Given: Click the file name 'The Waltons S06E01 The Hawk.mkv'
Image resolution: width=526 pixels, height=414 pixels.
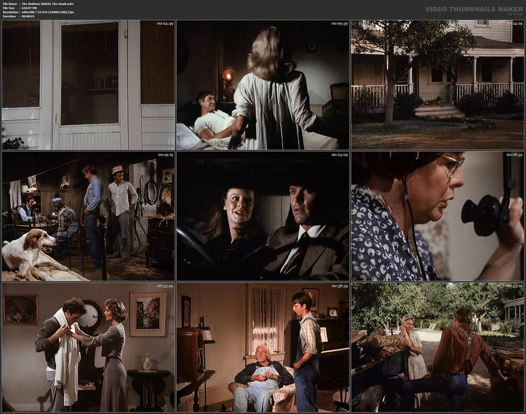Looking at the screenshot, I should click(48, 4).
